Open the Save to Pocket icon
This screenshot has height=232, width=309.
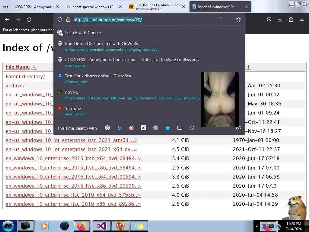[x=269, y=19]
